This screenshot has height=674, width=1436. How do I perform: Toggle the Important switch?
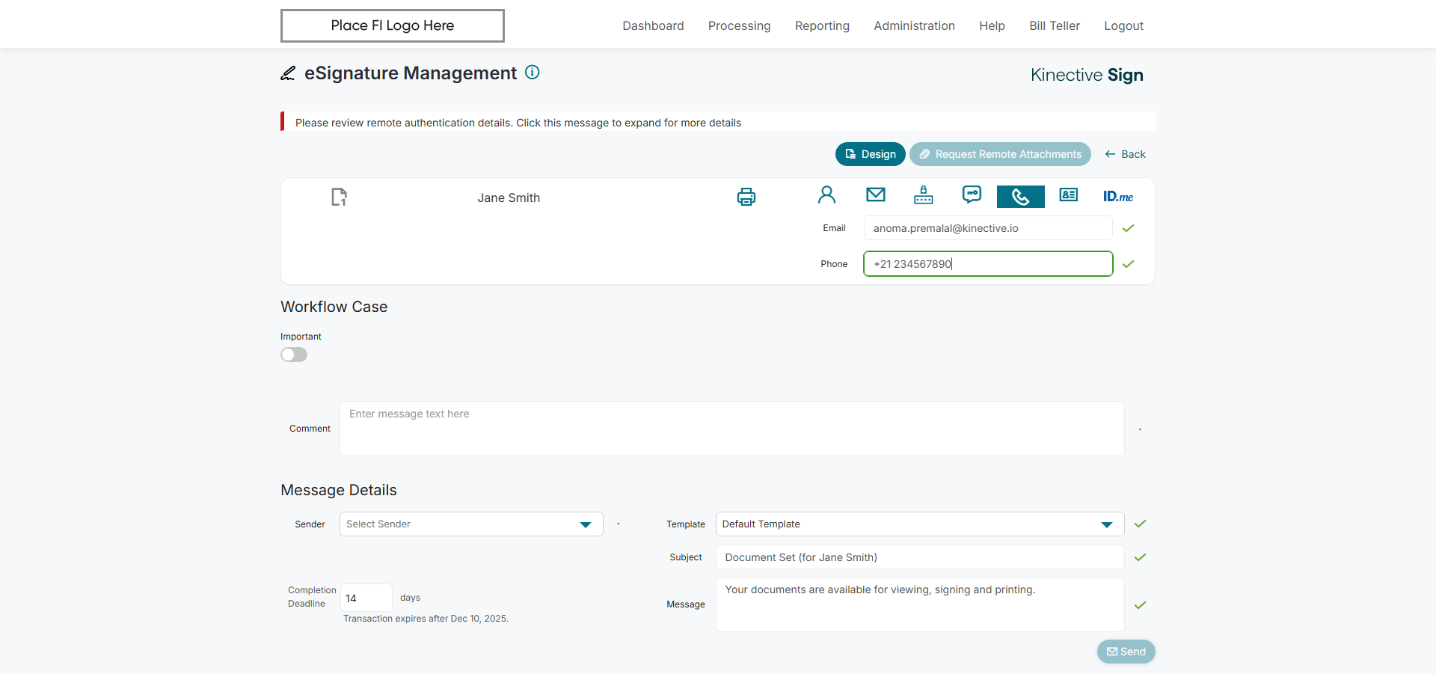pos(294,355)
